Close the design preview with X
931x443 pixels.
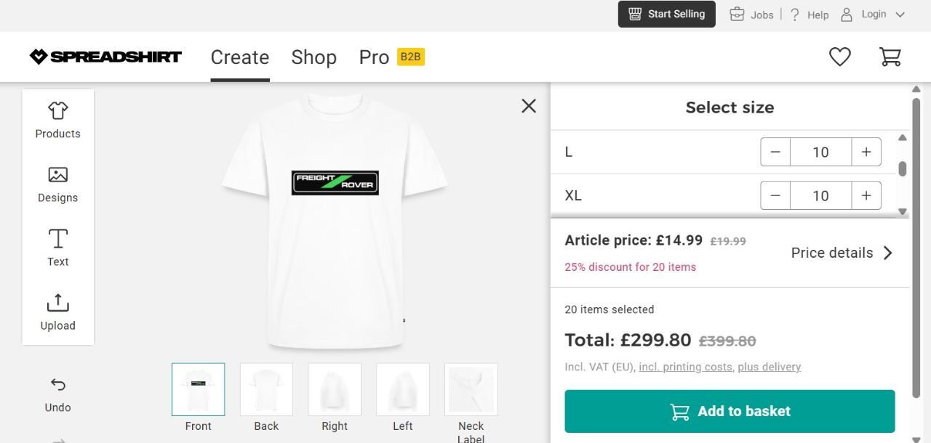coord(529,106)
